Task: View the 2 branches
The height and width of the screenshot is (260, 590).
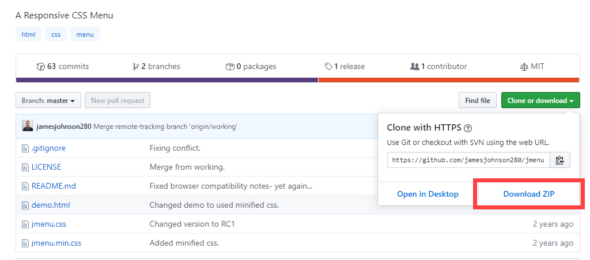Action: pos(157,67)
